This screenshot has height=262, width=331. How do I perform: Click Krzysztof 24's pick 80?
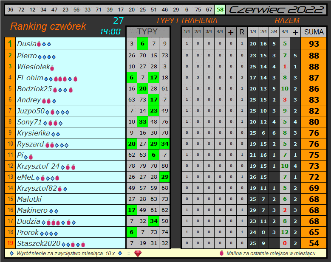(x=165, y=166)
